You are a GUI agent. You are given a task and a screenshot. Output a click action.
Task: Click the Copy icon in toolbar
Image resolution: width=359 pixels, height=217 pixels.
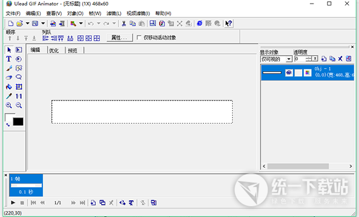(133, 23)
